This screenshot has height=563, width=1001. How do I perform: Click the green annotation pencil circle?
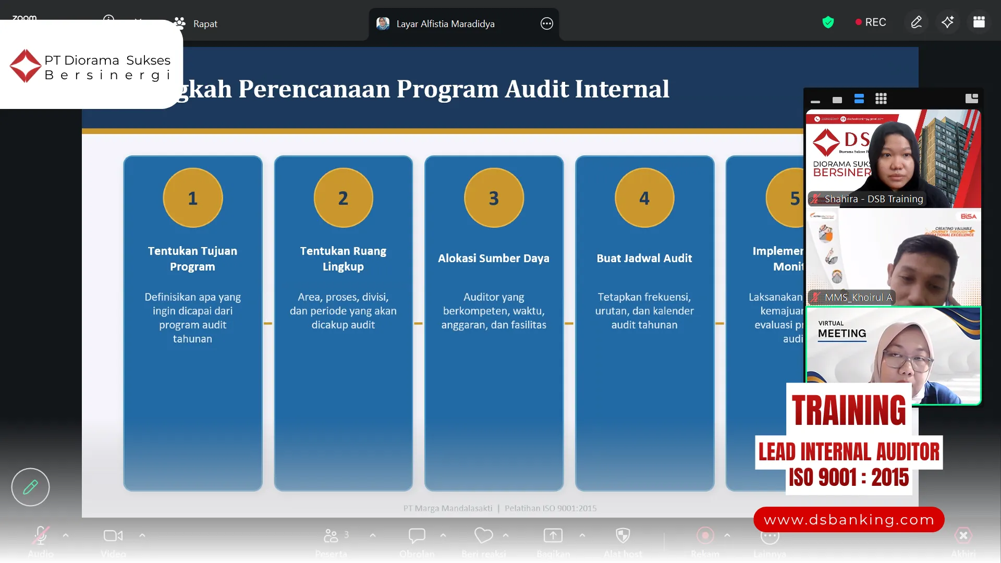tap(30, 487)
